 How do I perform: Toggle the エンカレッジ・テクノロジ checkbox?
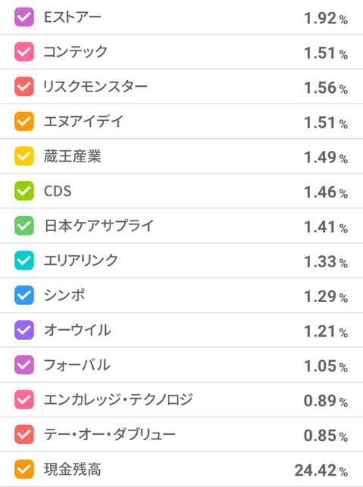(24, 399)
